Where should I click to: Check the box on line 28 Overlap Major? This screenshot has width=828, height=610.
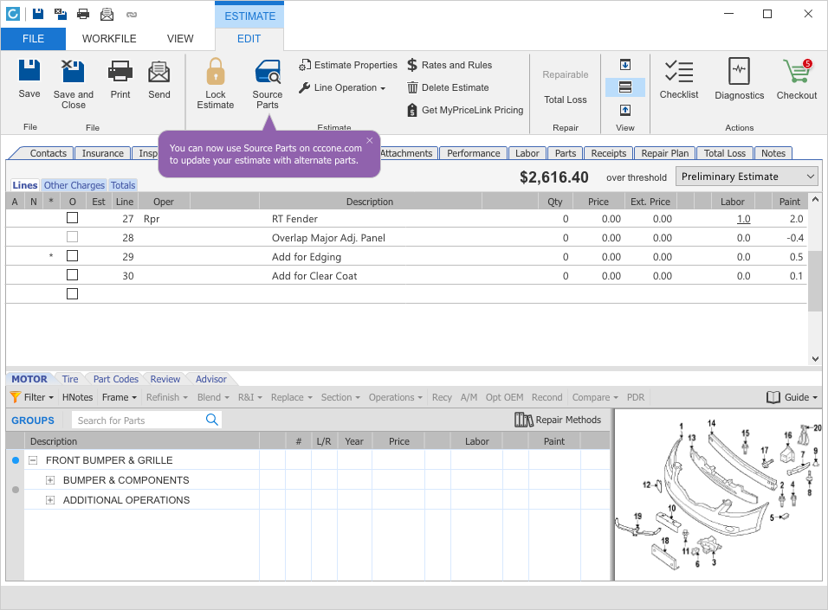coord(73,237)
